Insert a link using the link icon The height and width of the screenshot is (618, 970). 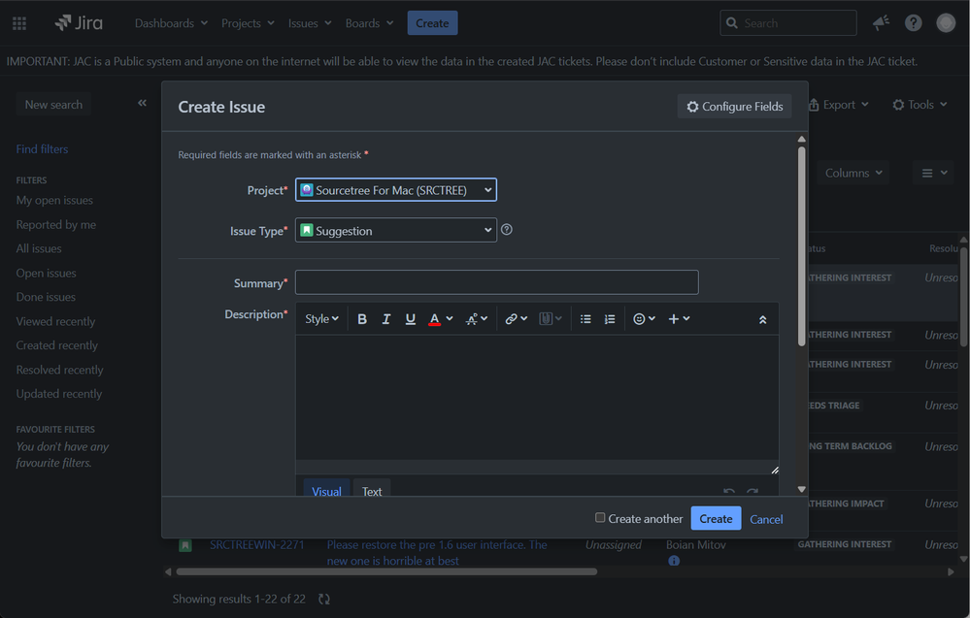[x=516, y=319]
